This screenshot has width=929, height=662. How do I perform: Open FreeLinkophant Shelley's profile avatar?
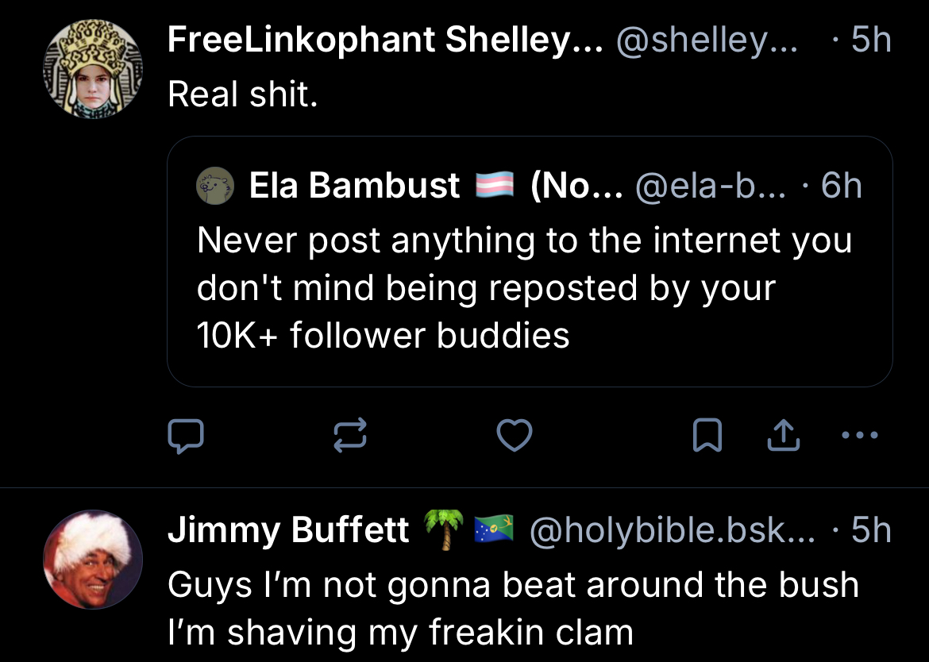click(92, 70)
